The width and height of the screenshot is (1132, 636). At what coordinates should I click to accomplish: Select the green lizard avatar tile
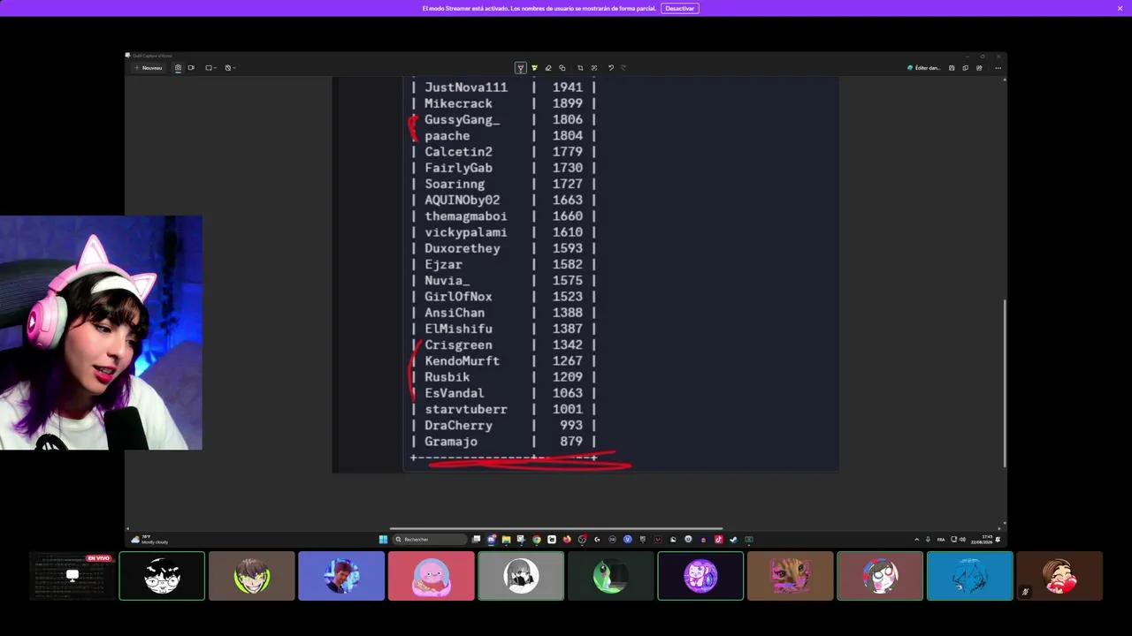click(x=610, y=576)
